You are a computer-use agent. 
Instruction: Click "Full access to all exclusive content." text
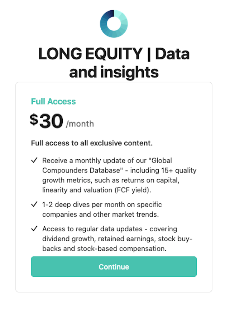point(92,143)
